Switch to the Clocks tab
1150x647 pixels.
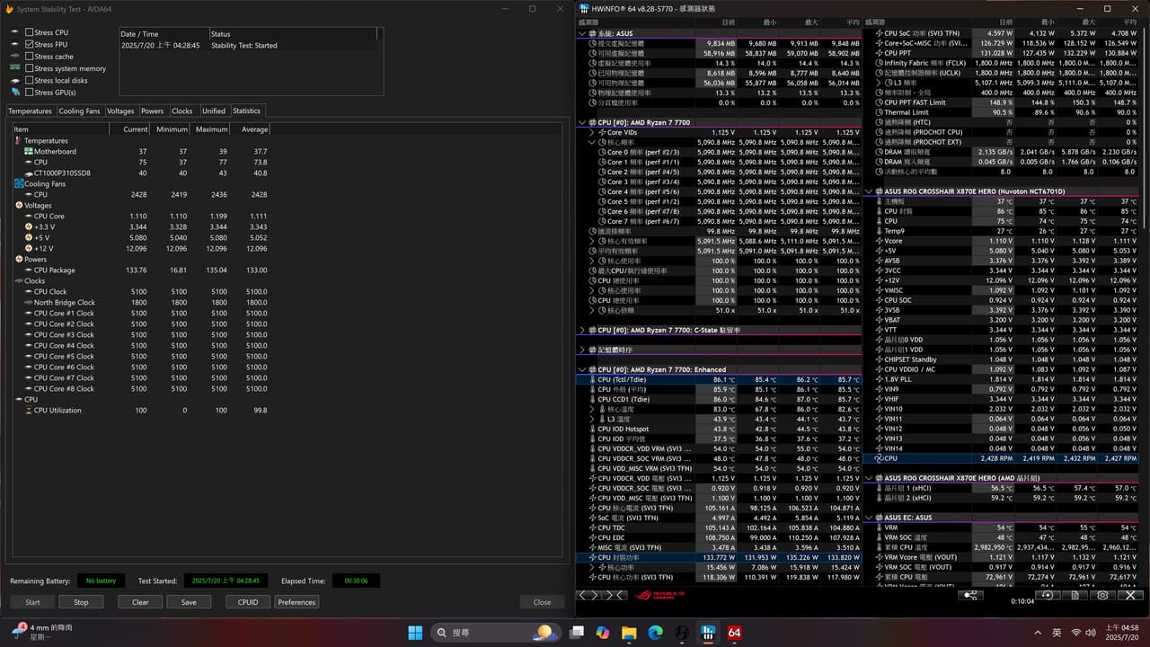tap(182, 111)
